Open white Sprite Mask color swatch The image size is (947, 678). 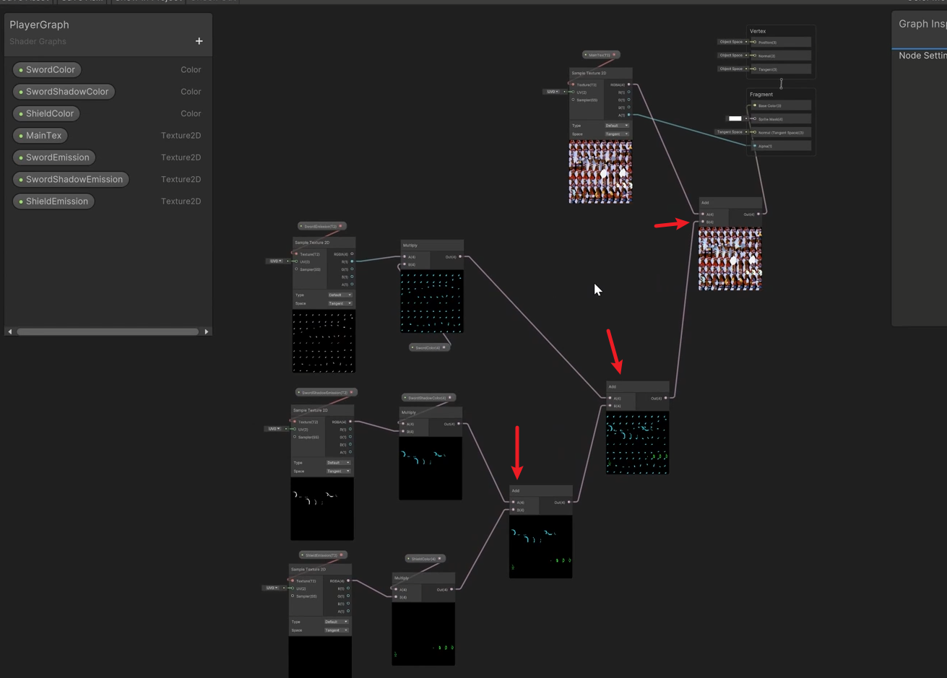click(x=735, y=118)
